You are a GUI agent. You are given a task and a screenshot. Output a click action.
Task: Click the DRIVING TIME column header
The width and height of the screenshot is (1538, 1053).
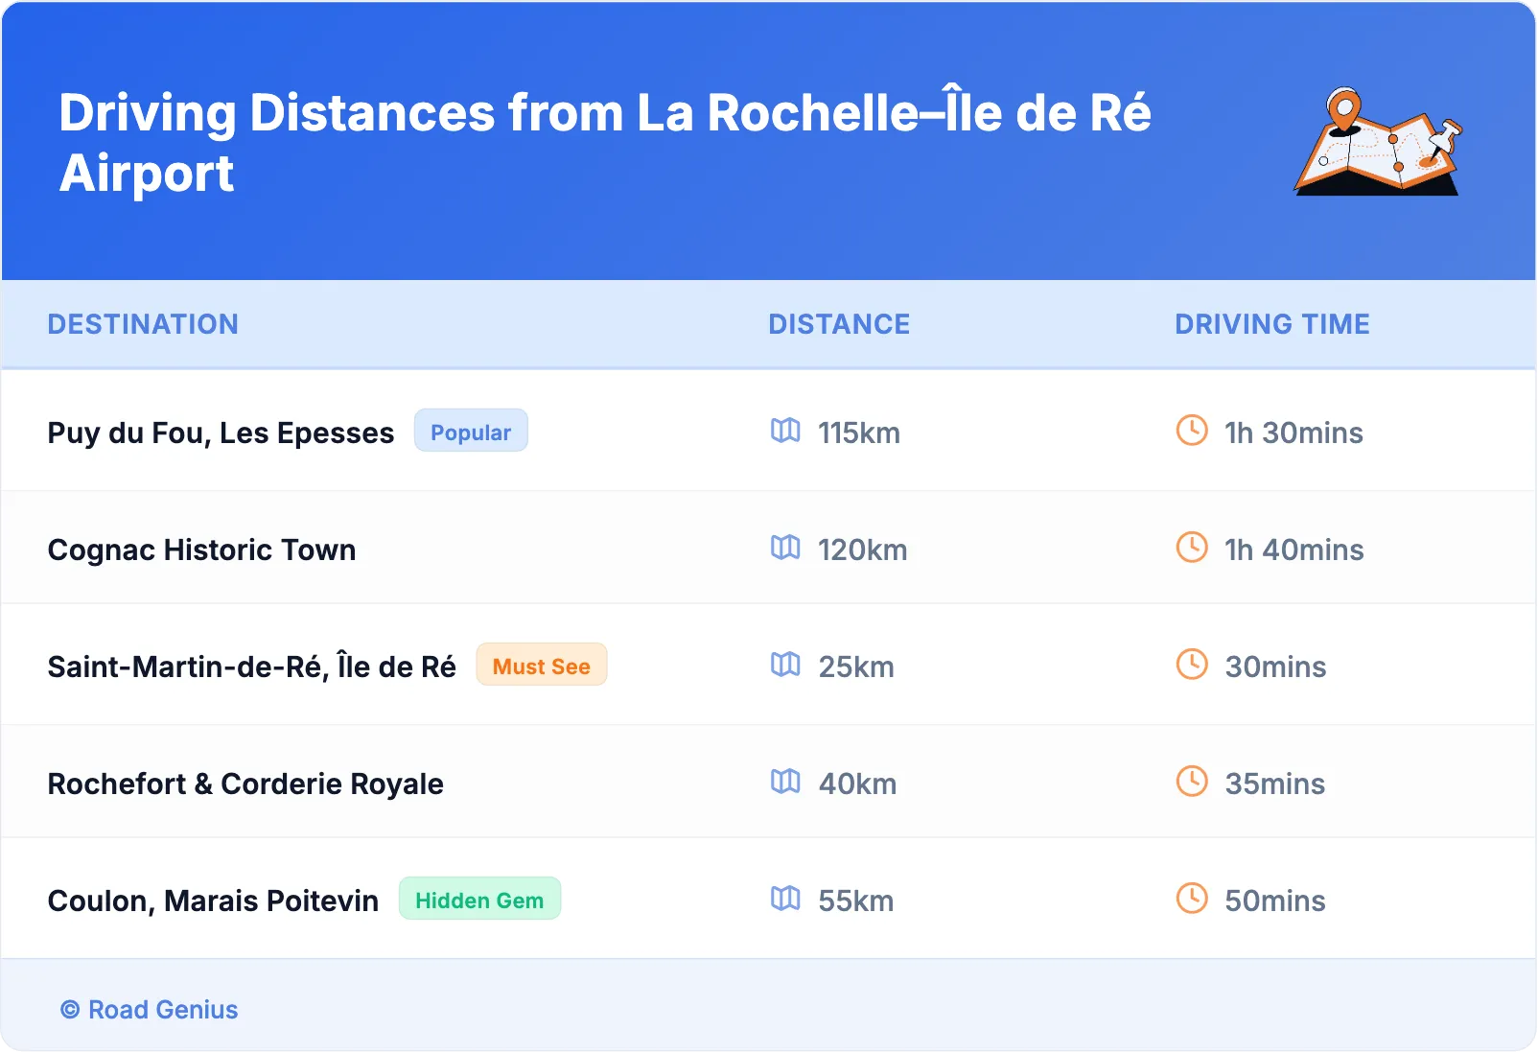click(x=1272, y=324)
